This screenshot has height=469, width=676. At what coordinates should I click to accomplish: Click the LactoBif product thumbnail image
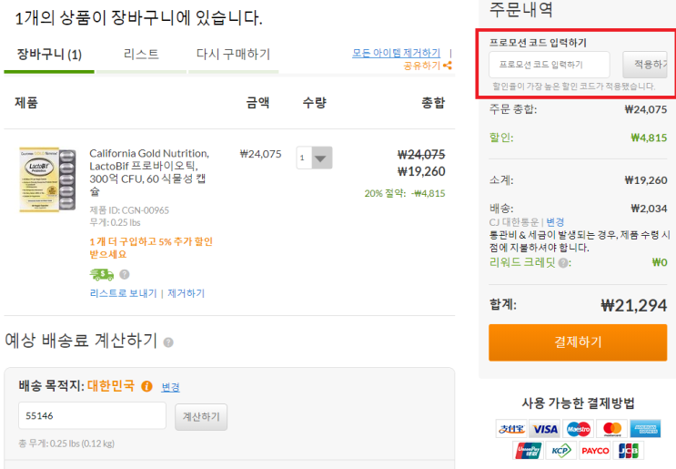coord(47,179)
